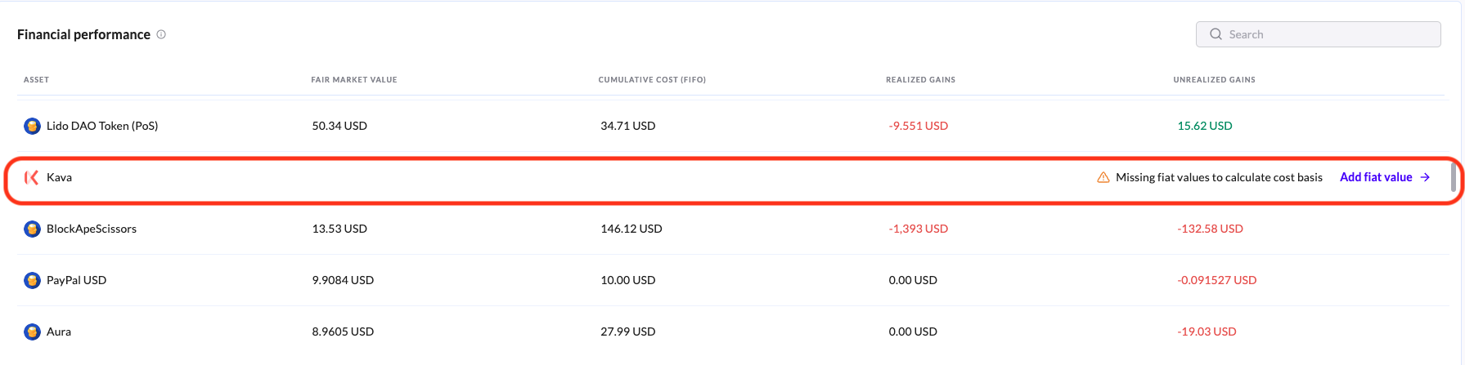Click the Aura token icon
Viewport: 1465px width, 365px height.
click(x=32, y=332)
